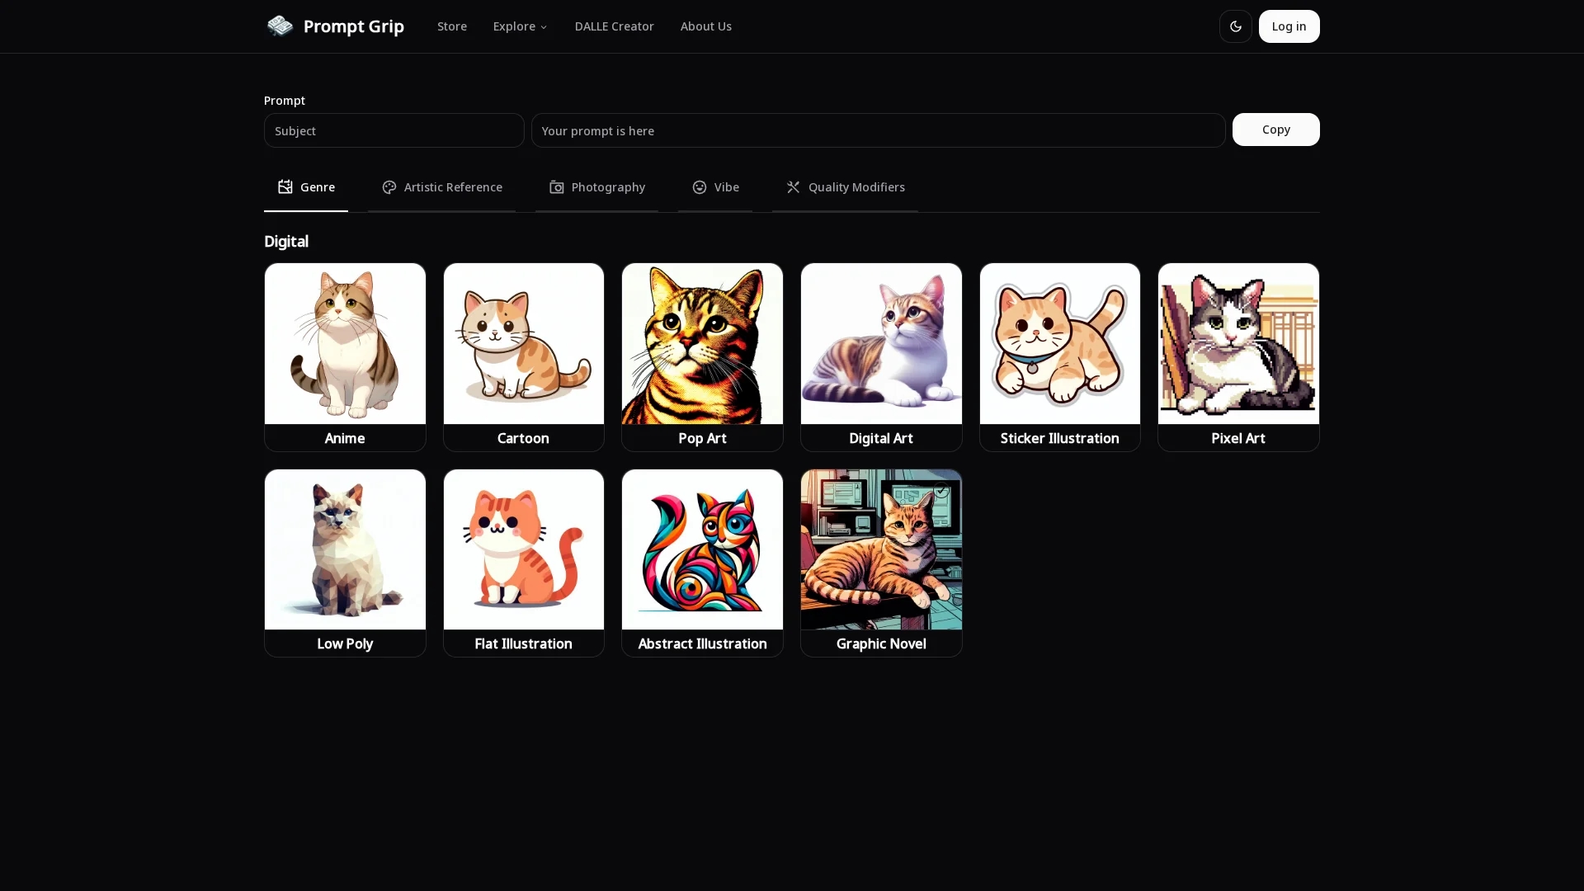Click the Prompt Grip logo icon

pos(280,26)
